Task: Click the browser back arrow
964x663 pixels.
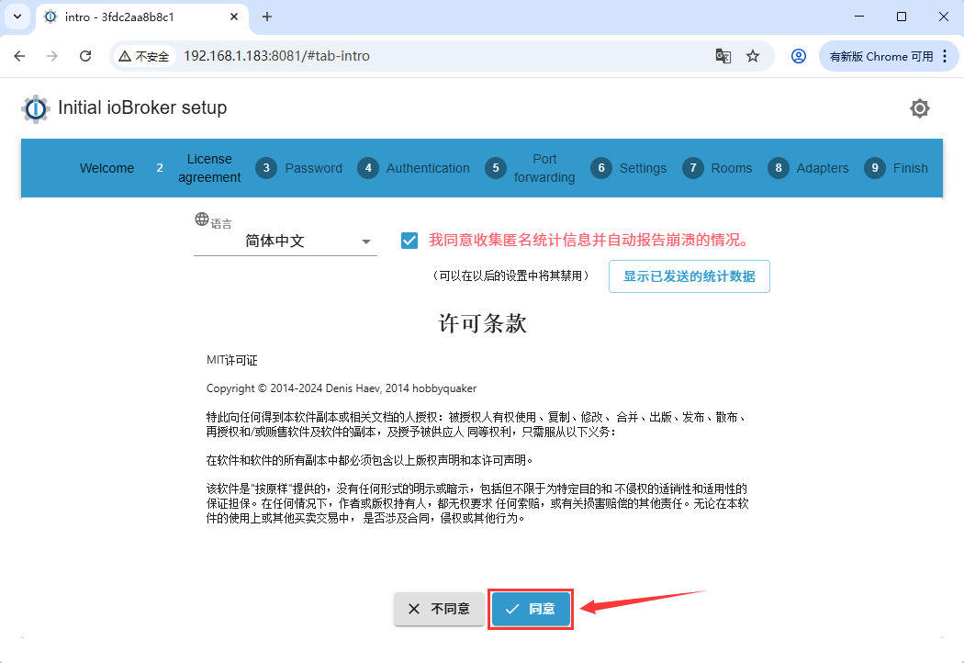Action: [19, 56]
